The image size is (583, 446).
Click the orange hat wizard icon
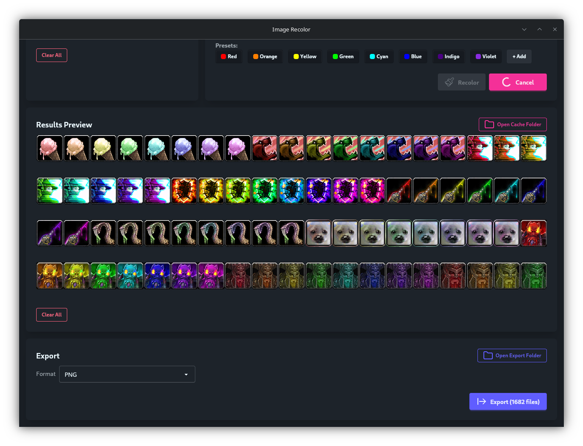coord(506,148)
